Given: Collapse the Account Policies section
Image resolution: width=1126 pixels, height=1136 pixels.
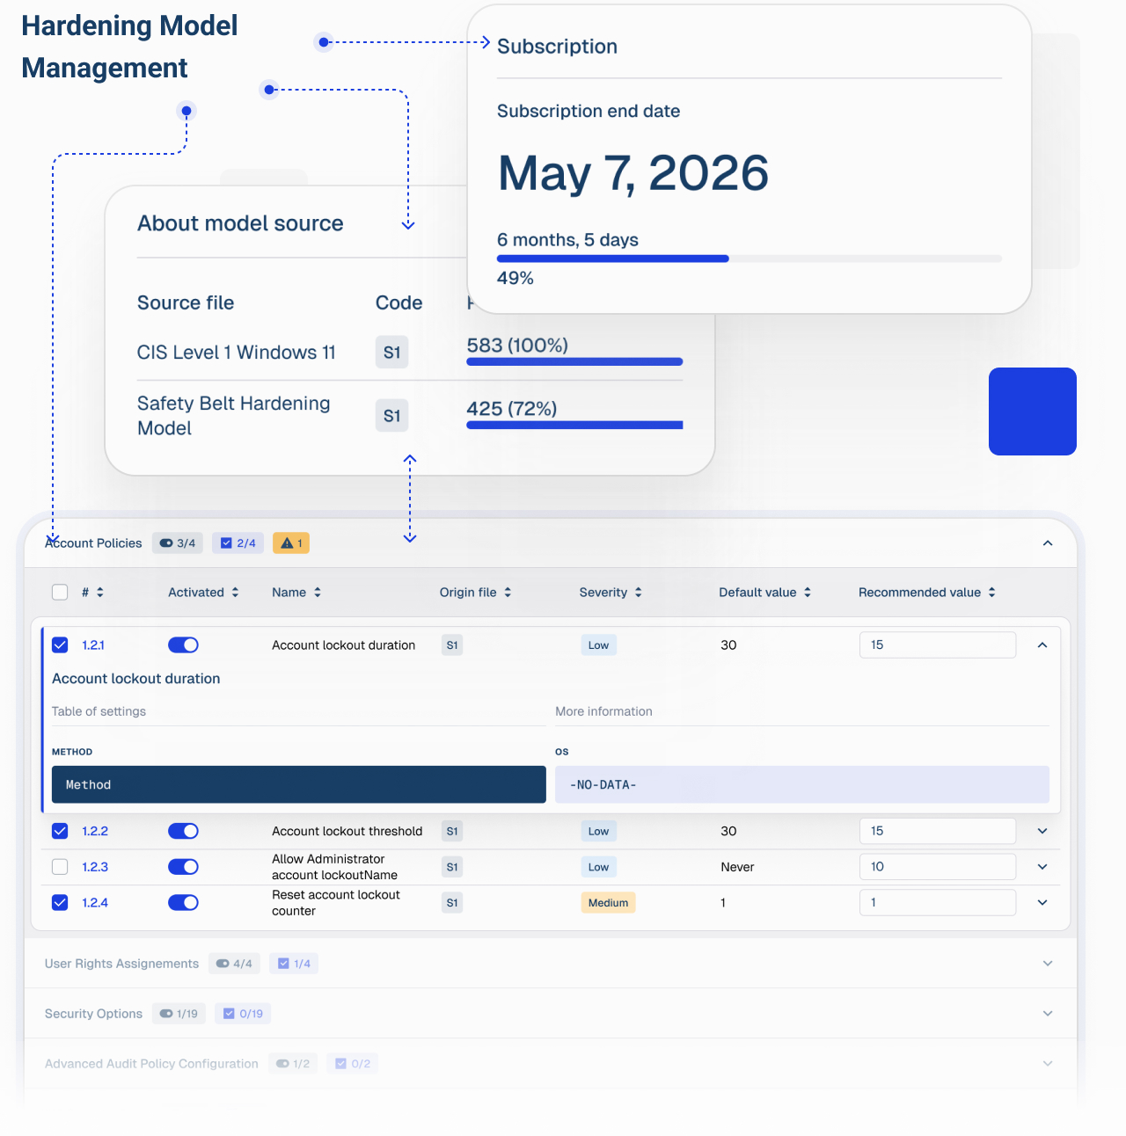Looking at the screenshot, I should [x=1047, y=543].
